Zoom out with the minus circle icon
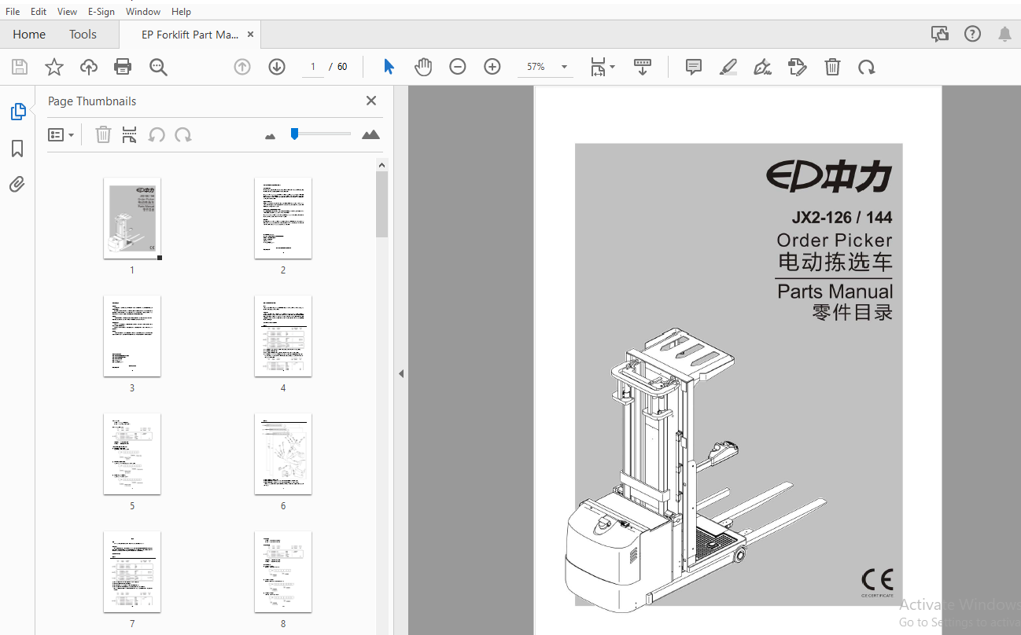Viewport: 1021px width, 635px height. click(458, 68)
